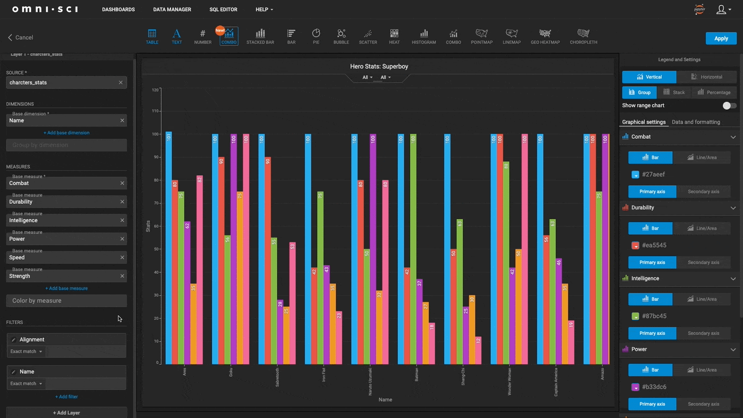Set Intelligence series to Line/Area

[x=702, y=299]
